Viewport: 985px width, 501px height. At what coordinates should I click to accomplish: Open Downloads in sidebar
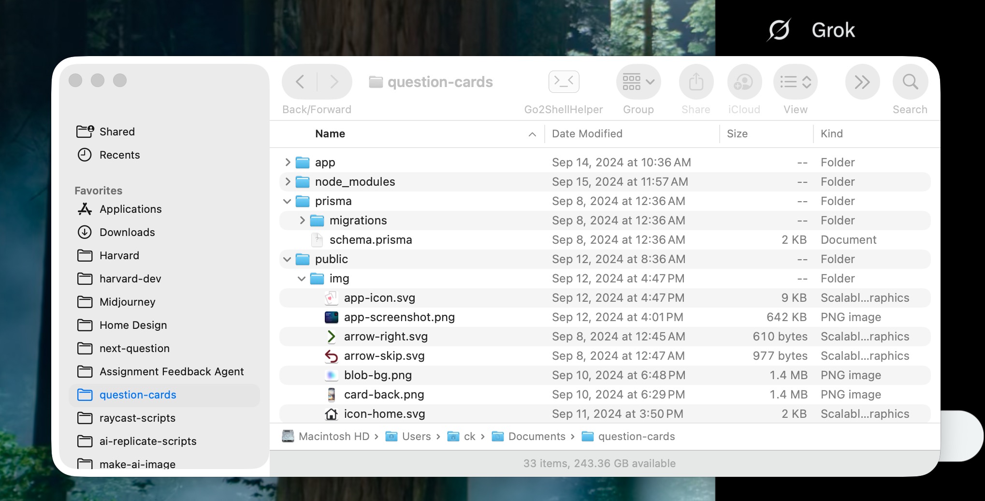tap(164, 232)
